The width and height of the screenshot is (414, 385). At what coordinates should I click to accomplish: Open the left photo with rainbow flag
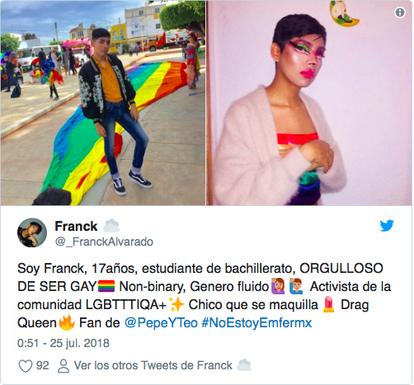pyautogui.click(x=103, y=103)
